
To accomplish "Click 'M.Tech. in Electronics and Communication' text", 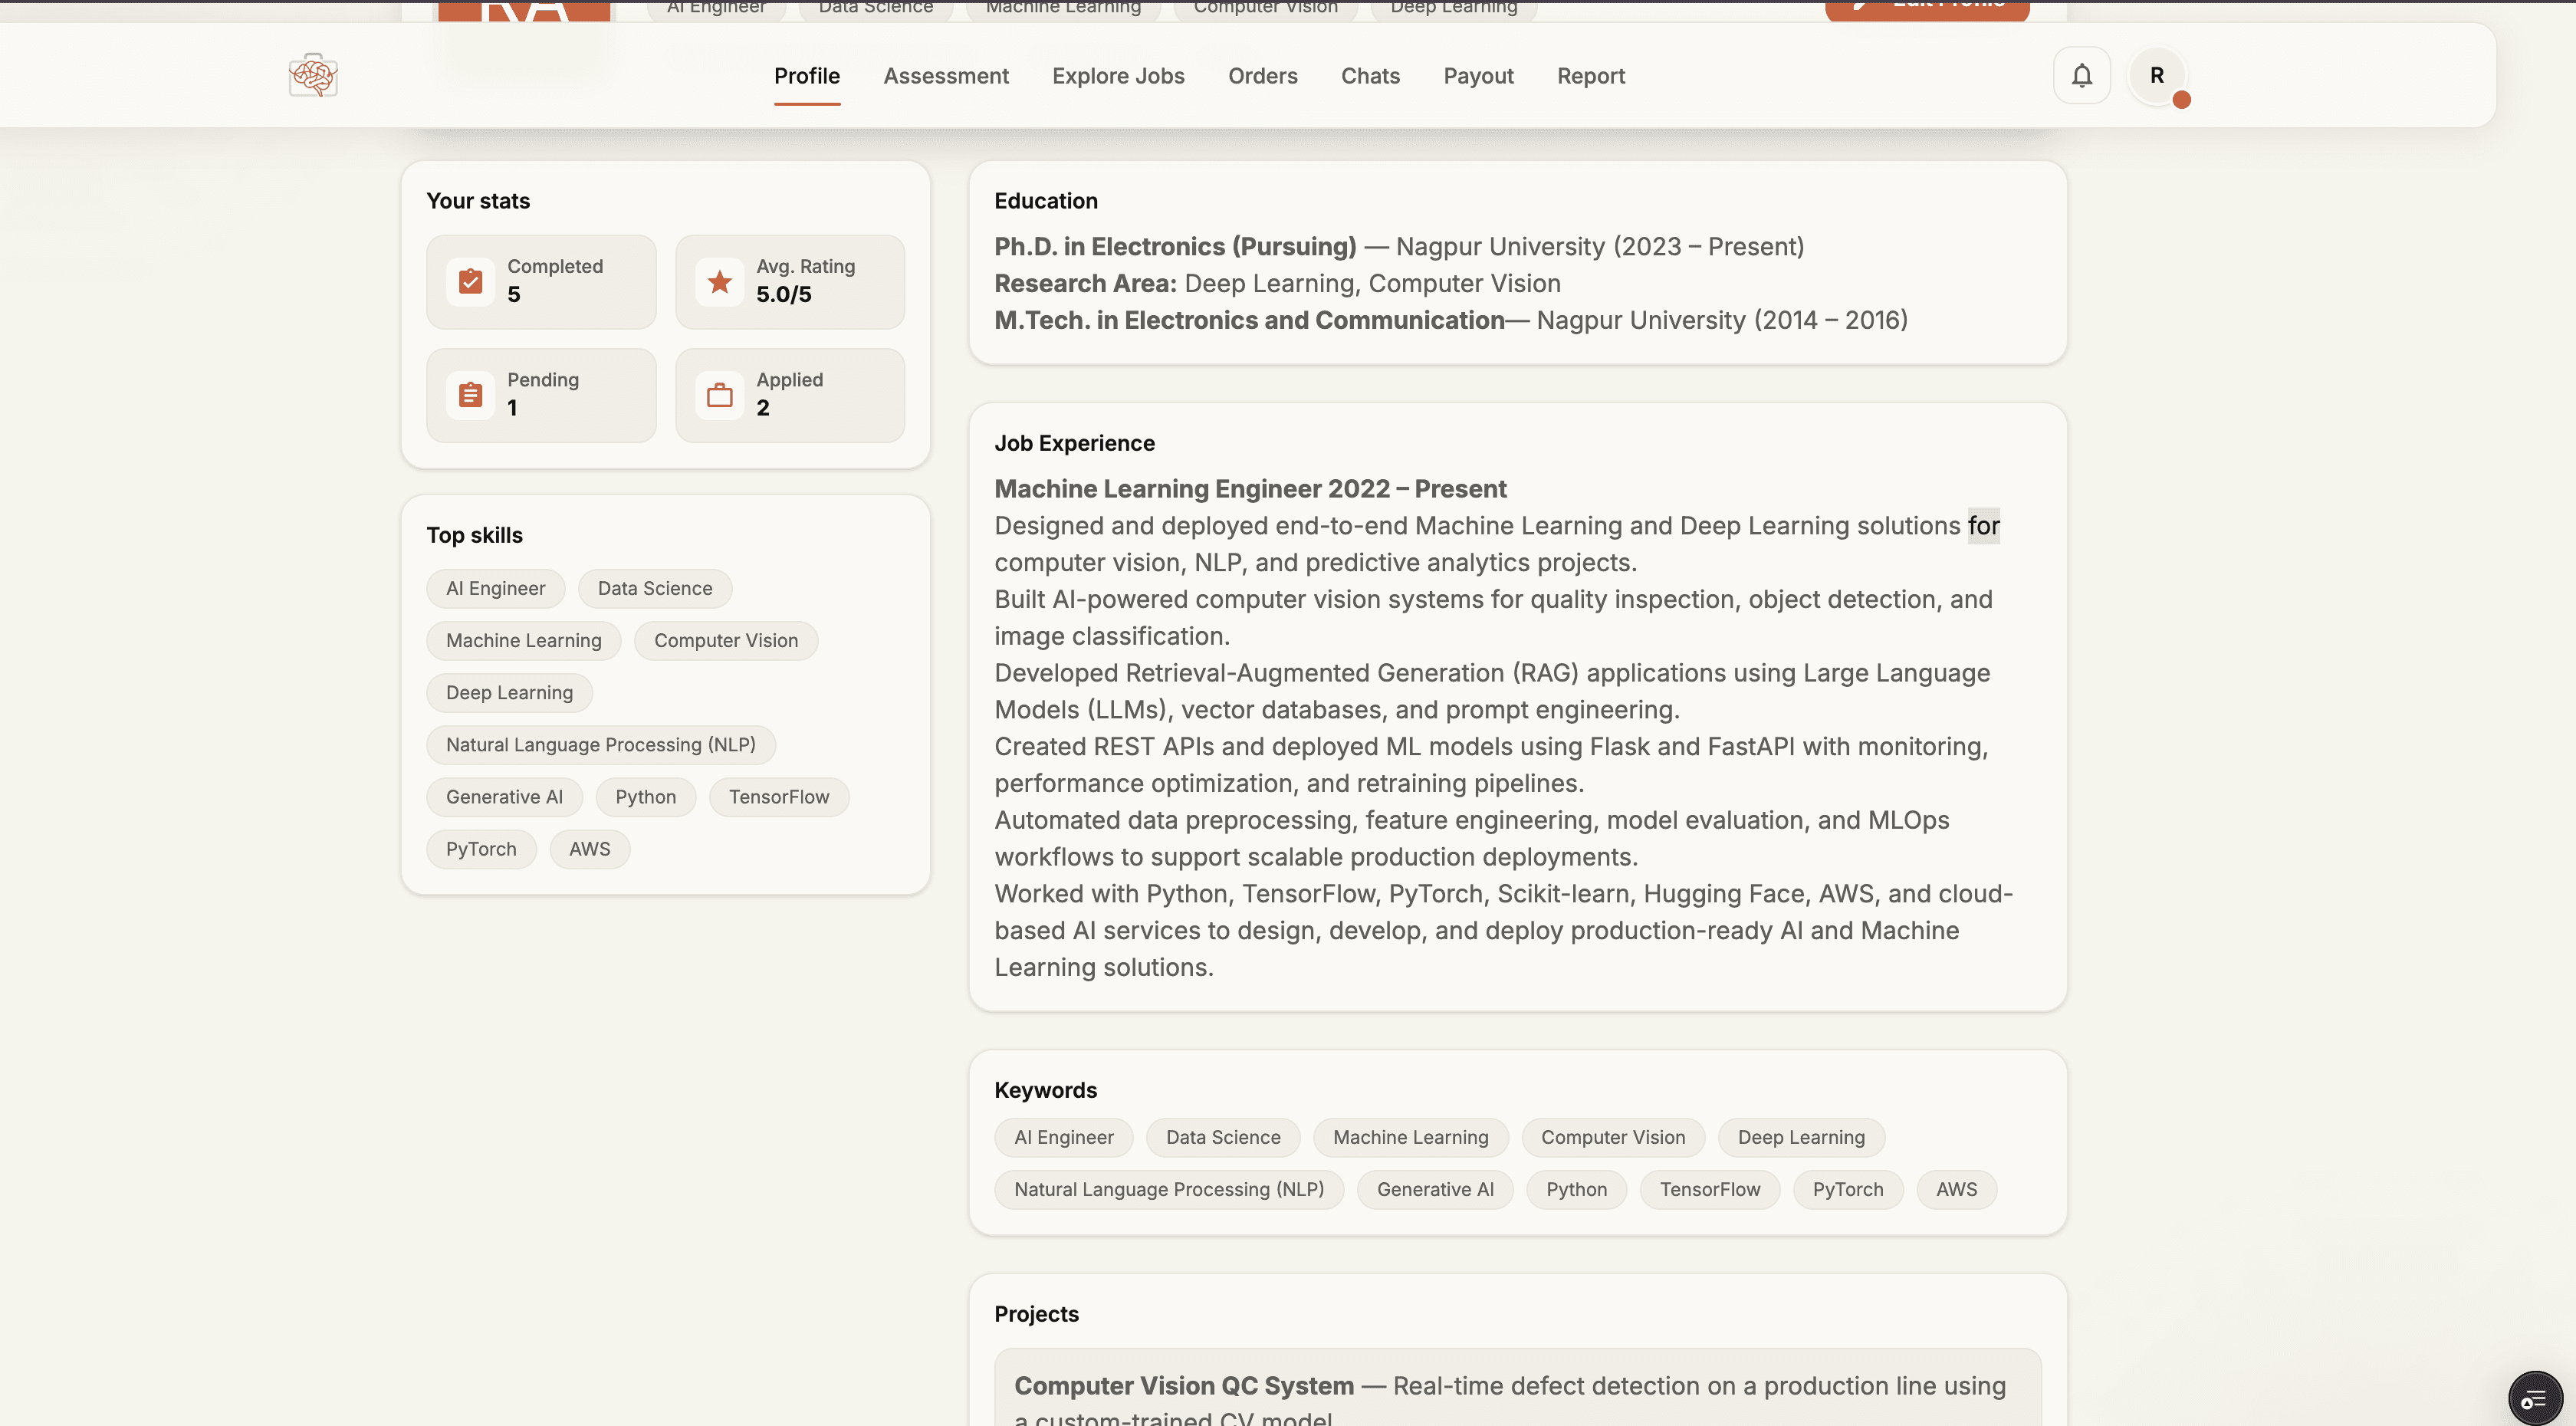I will point(1249,320).
